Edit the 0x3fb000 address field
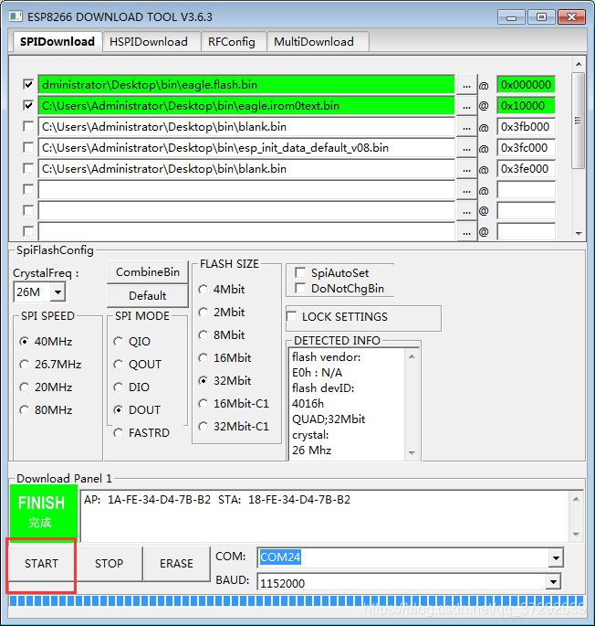The width and height of the screenshot is (595, 626). [526, 126]
